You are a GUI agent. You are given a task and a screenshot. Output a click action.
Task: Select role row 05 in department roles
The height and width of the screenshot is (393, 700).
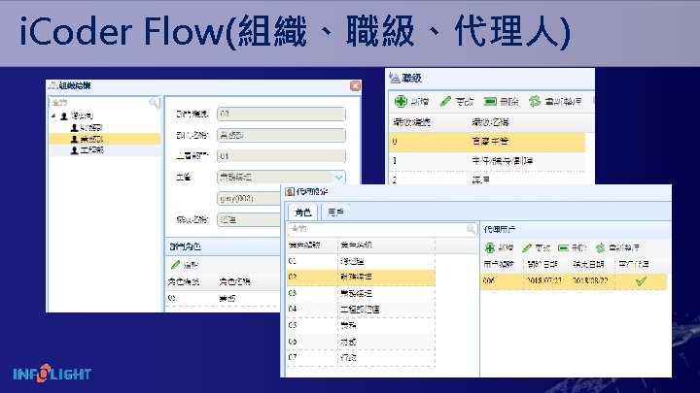point(224,298)
